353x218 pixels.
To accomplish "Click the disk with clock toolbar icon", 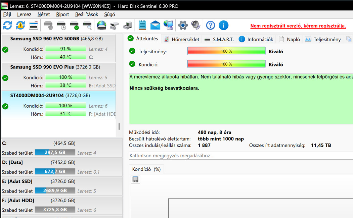I will click(x=61, y=25).
